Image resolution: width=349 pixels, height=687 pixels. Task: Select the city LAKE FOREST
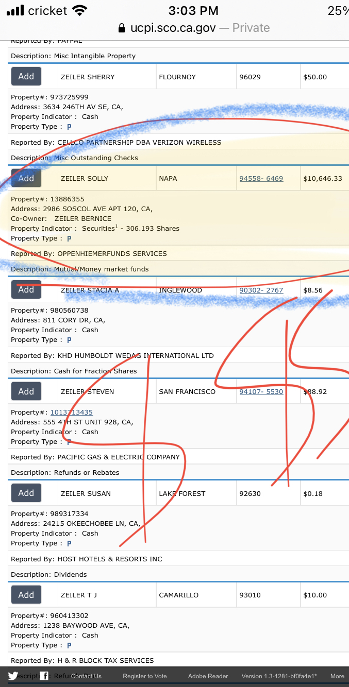(182, 494)
